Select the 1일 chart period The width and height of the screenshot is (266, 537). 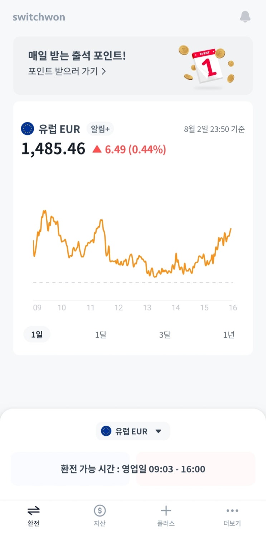pos(37,335)
